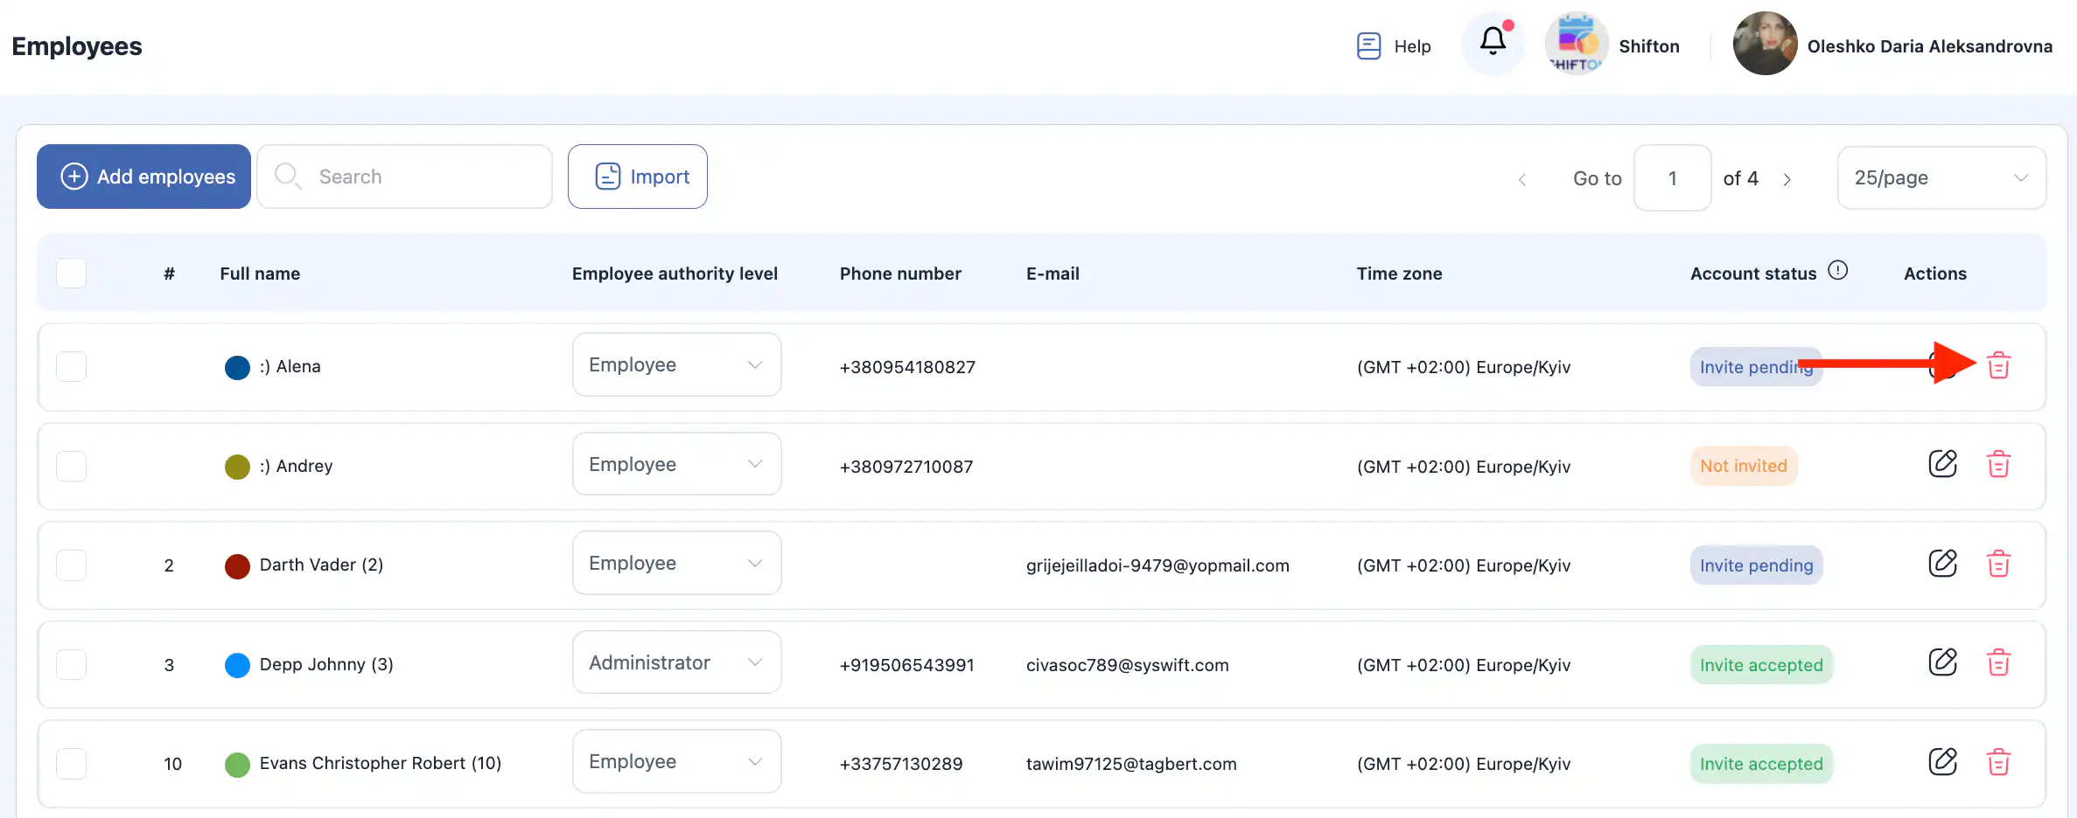Open Andrey's Employee authority level dropdown
Screen dimensions: 2077x818
click(676, 464)
